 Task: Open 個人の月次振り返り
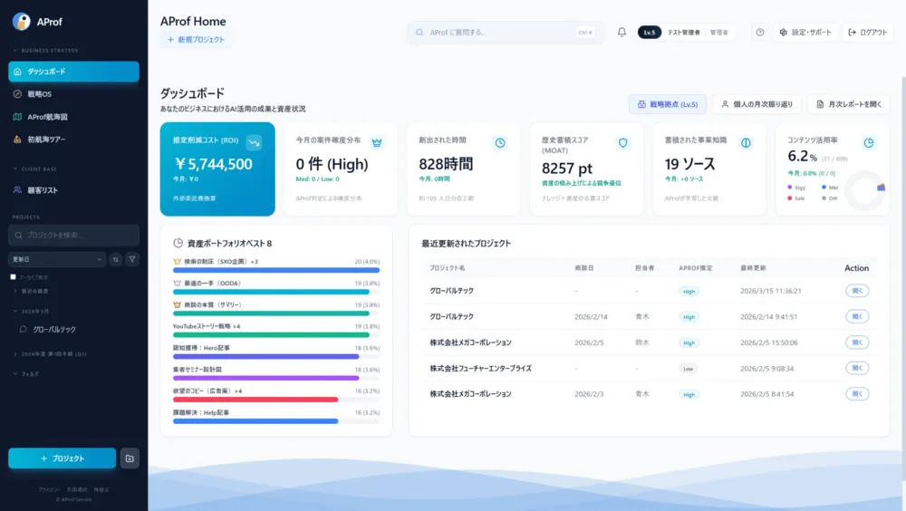tap(757, 104)
